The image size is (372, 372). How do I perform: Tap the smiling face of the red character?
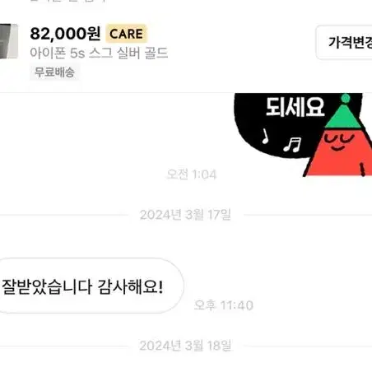338,142
